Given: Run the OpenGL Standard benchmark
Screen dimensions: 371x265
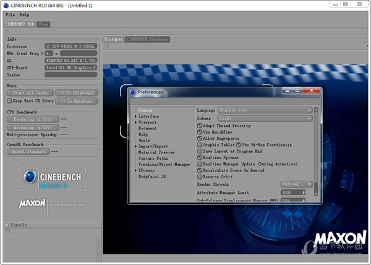Looking at the screenshot, I should coord(28,152).
